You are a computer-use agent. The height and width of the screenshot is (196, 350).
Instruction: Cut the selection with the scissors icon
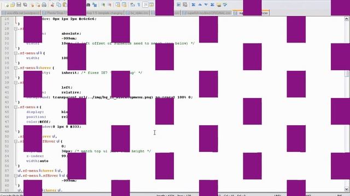[x=52, y=5]
